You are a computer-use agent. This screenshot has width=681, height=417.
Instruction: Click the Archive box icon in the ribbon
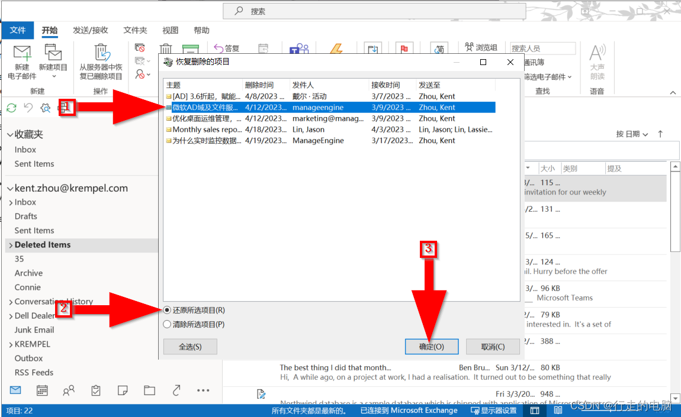[190, 48]
